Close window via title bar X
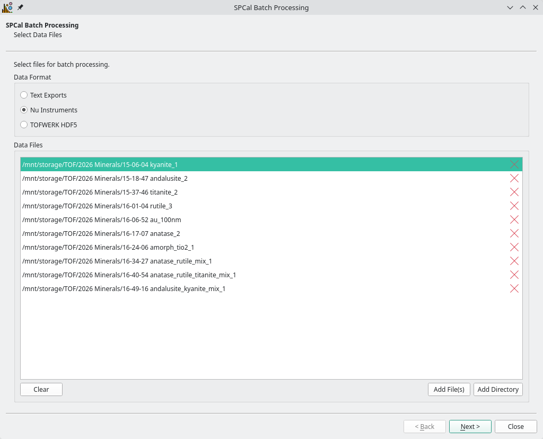 coord(536,7)
